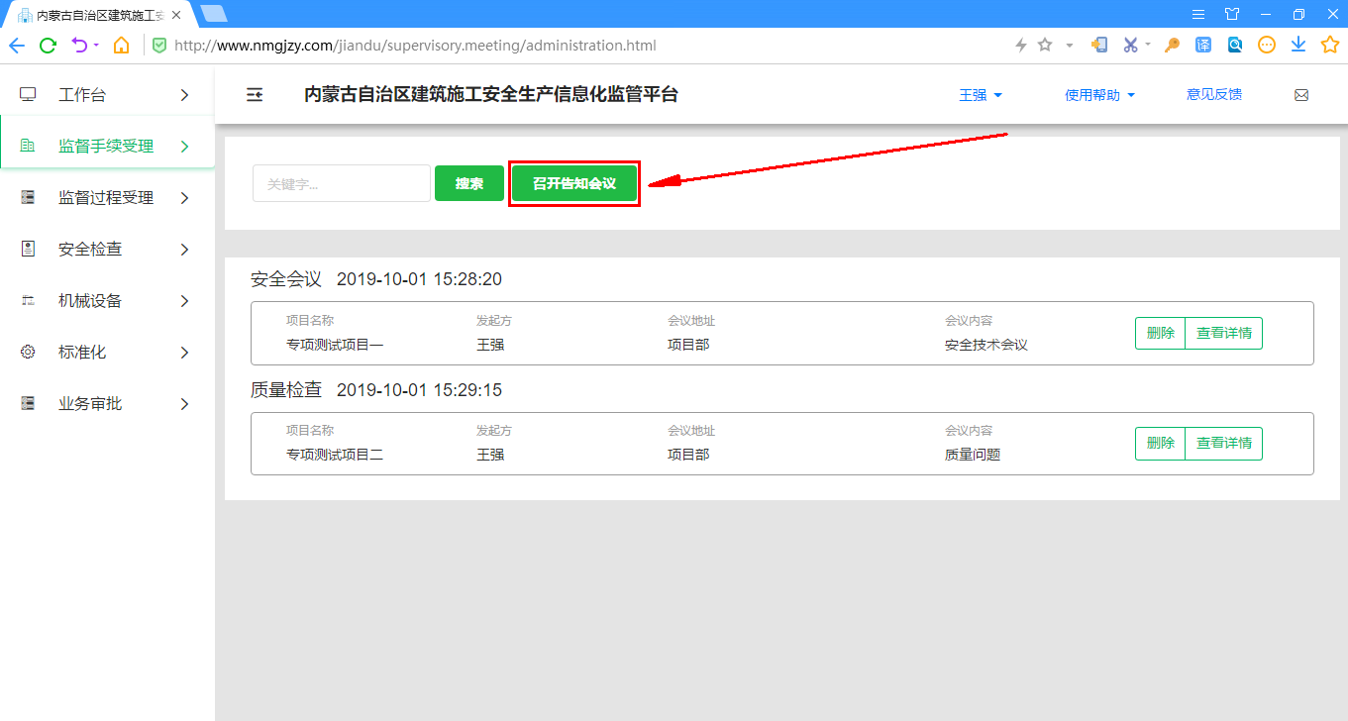Reload the page with the green refresh icon
The image size is (1348, 721).
[48, 46]
